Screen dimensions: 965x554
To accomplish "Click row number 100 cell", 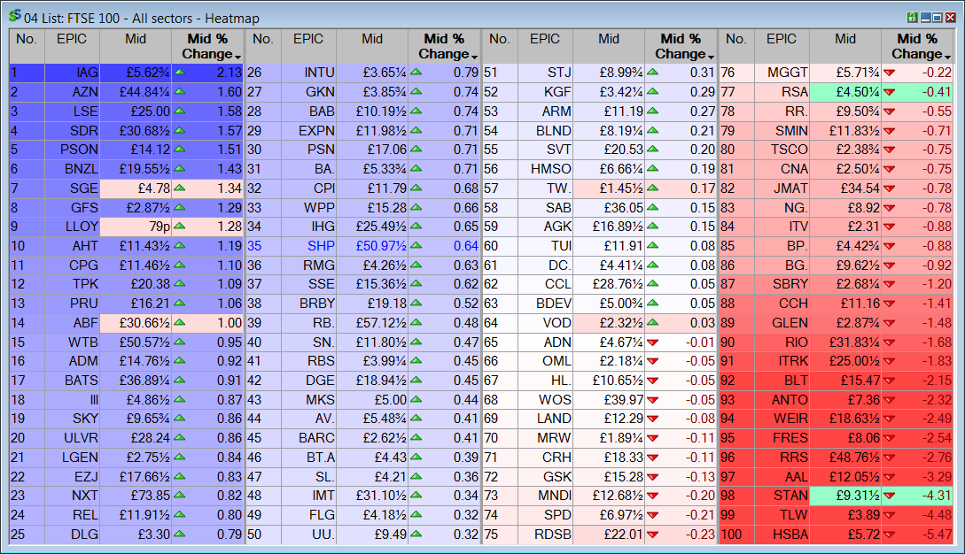I will tap(736, 535).
